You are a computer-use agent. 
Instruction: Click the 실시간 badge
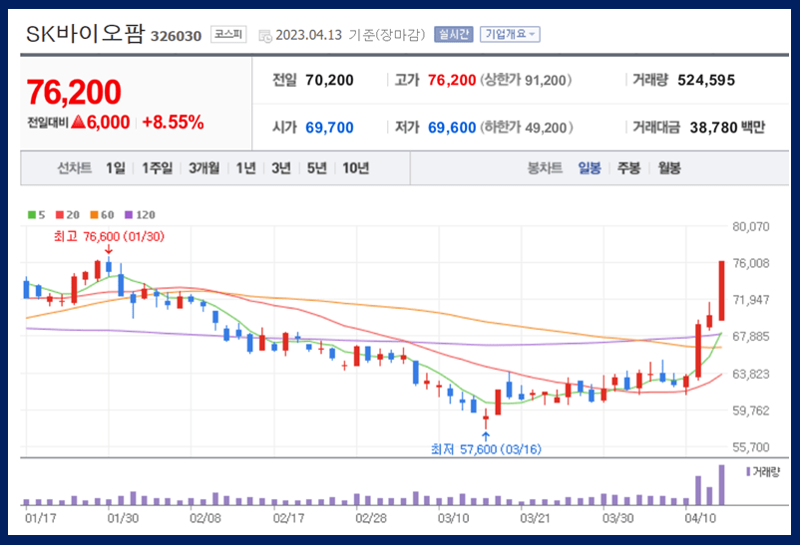pyautogui.click(x=454, y=34)
